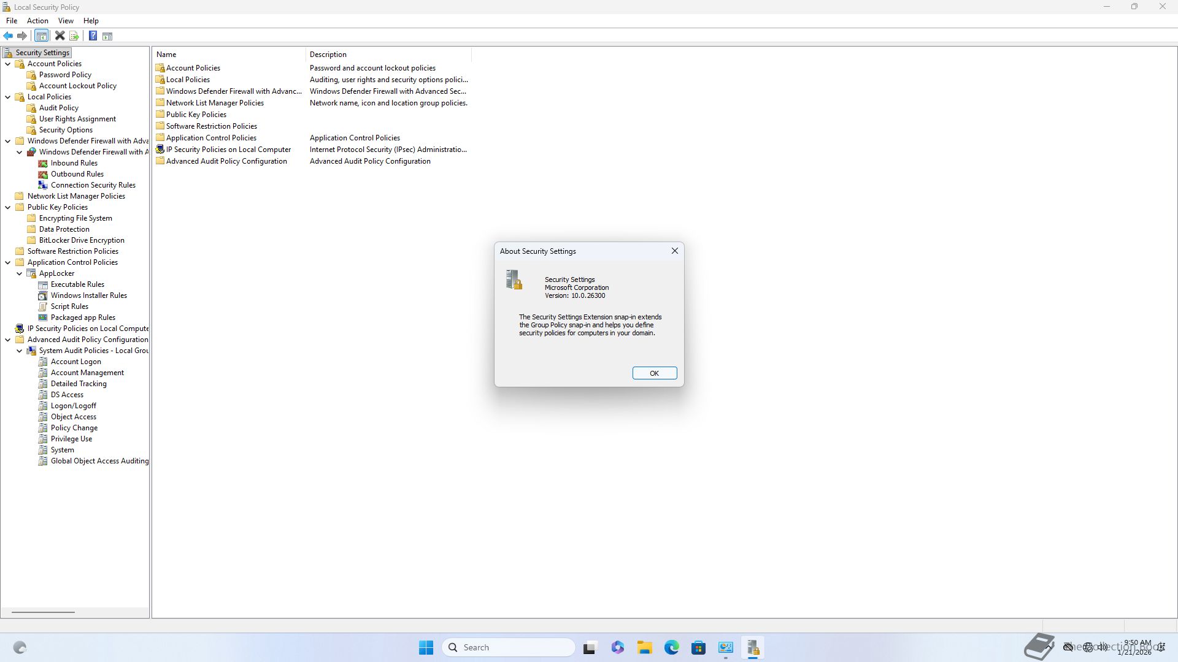1178x662 pixels.
Task: Collapse the Account Policies tree node
Action: [8, 64]
